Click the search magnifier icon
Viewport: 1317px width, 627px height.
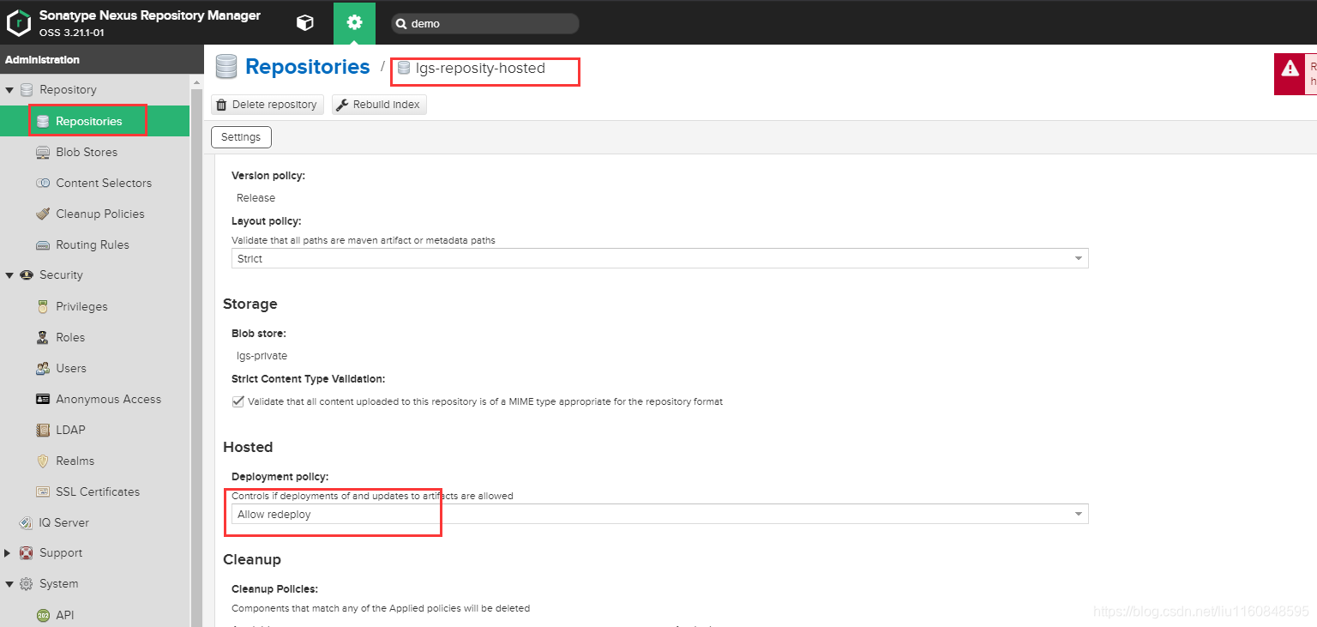400,24
